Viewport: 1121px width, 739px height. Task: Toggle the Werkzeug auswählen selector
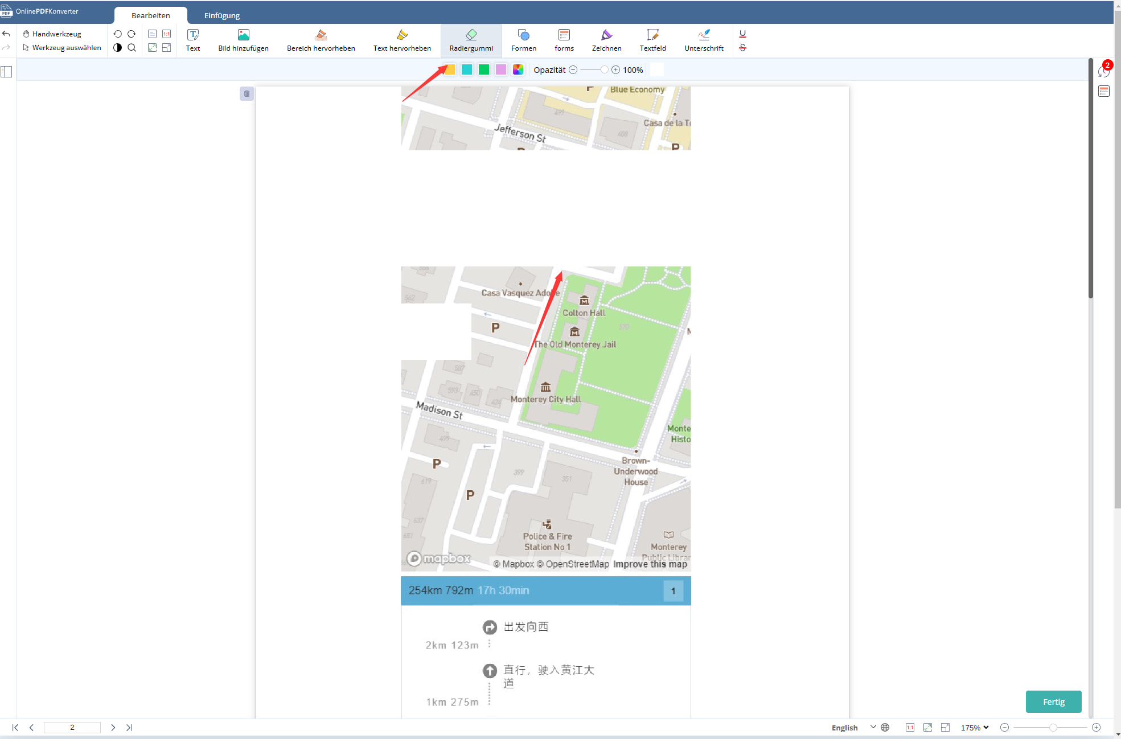pos(66,48)
